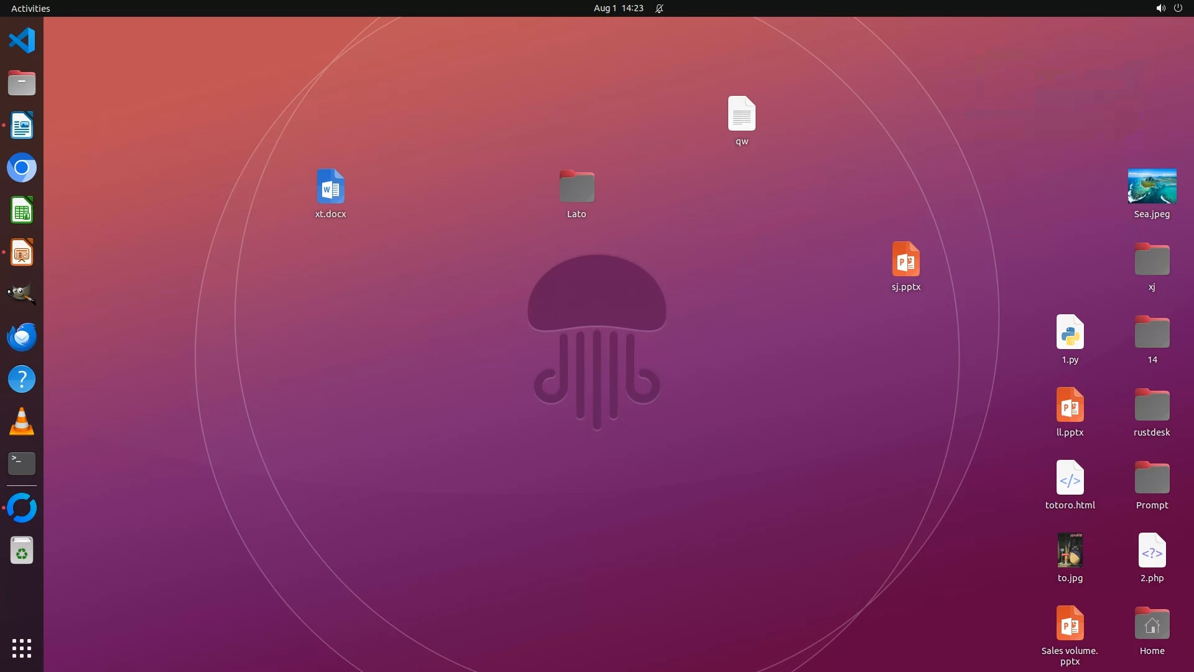Select the Sea.jpeg image thumbnail
The height and width of the screenshot is (672, 1194).
pyautogui.click(x=1152, y=186)
